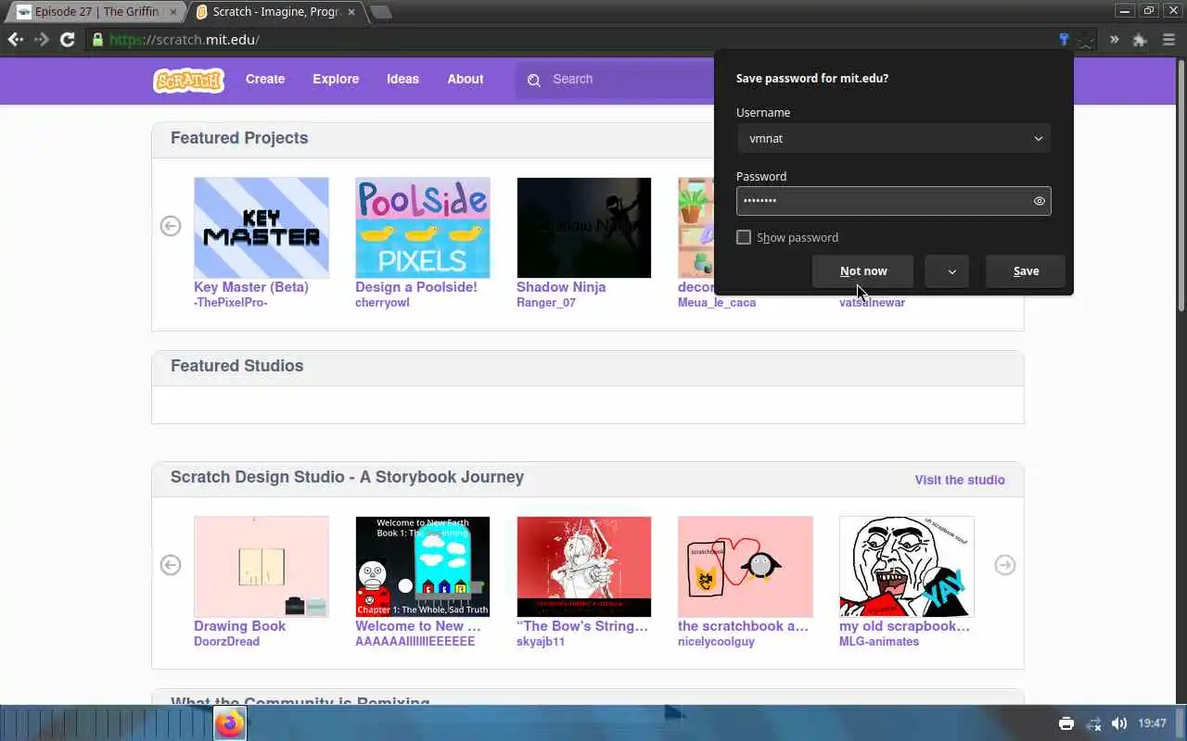Visit DoorzDread user profile
This screenshot has width=1187, height=741.
[x=226, y=642]
